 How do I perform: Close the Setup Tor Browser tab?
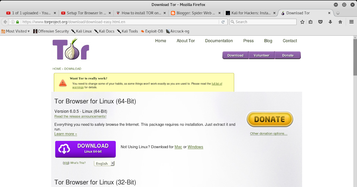click(109, 13)
